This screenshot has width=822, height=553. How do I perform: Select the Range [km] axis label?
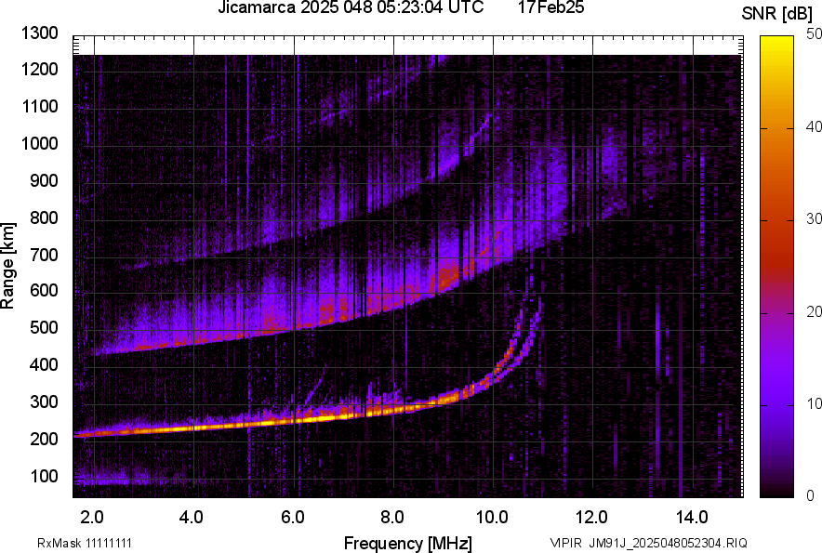click(11, 267)
